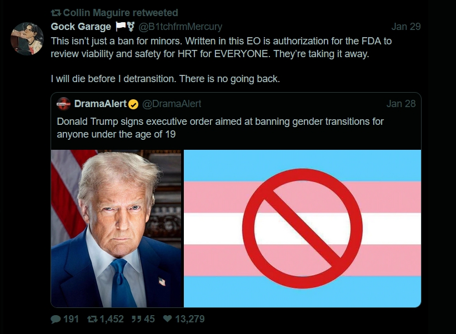Click the quote marks icon
The height and width of the screenshot is (334, 456).
click(136, 319)
